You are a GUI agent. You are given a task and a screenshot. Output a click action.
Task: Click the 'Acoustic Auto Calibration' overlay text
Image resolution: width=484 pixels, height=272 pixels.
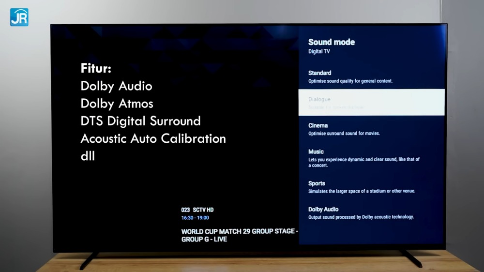tap(153, 138)
